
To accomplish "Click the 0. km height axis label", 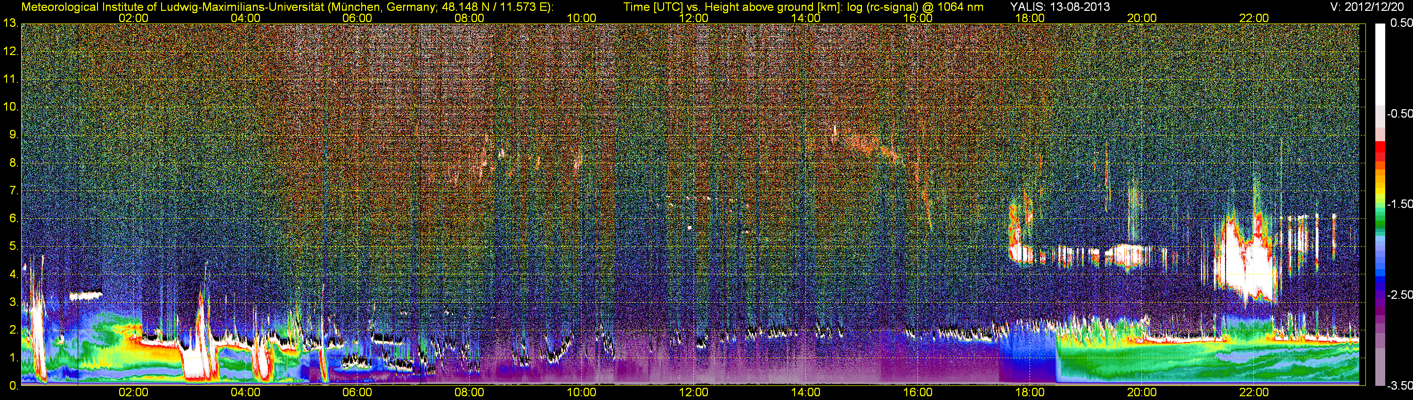I will tap(14, 386).
